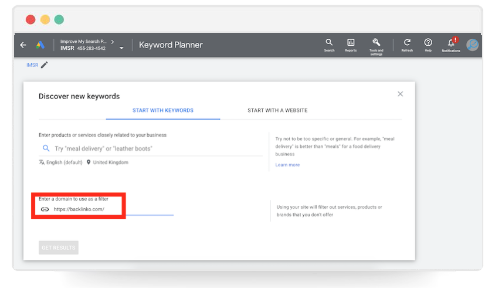Viewport: 495px width, 288px height.
Task: Click the Google Ads logo
Action: click(x=40, y=45)
